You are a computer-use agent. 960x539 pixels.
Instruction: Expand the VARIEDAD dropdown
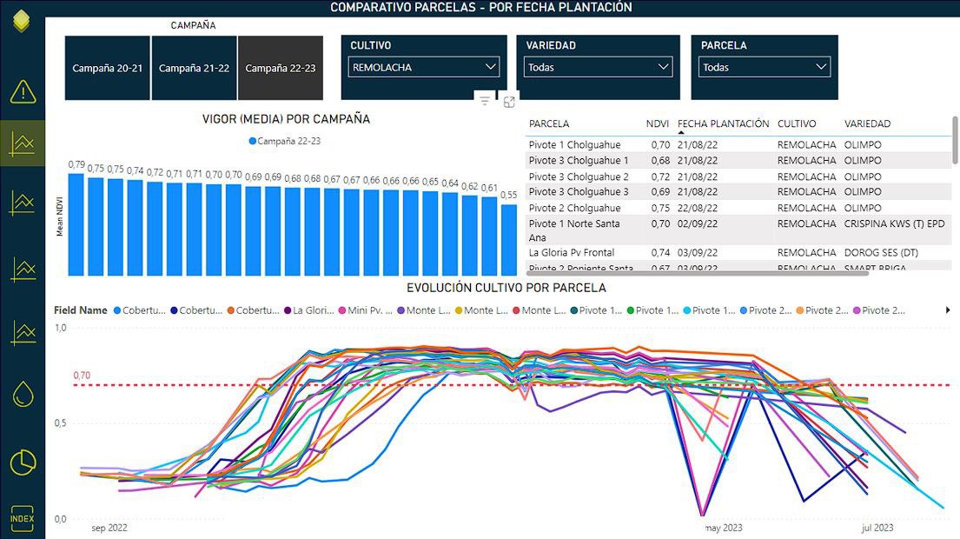pos(599,67)
